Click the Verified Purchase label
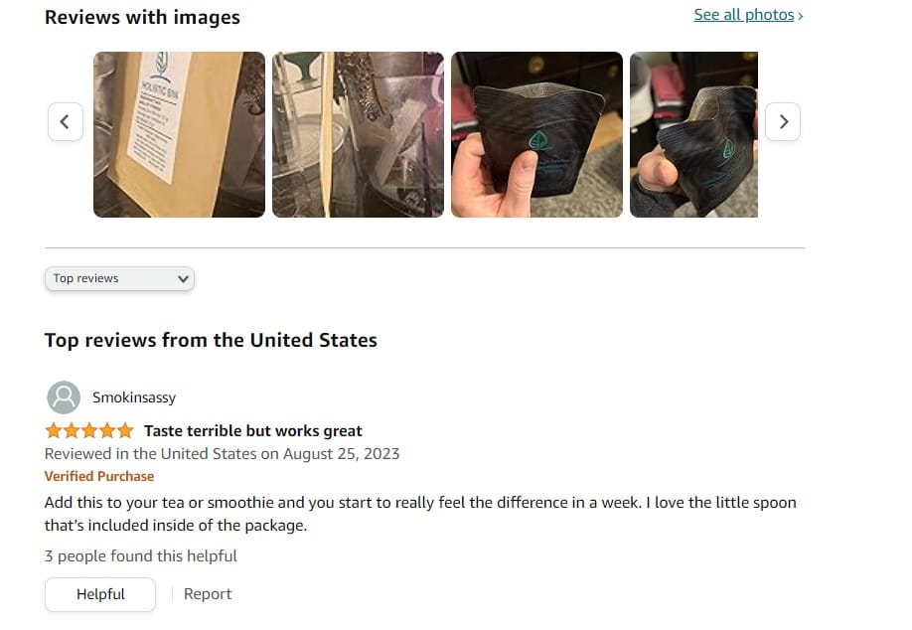912x630 pixels. pos(99,476)
